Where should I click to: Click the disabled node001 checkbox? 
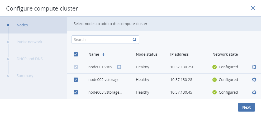(76, 67)
